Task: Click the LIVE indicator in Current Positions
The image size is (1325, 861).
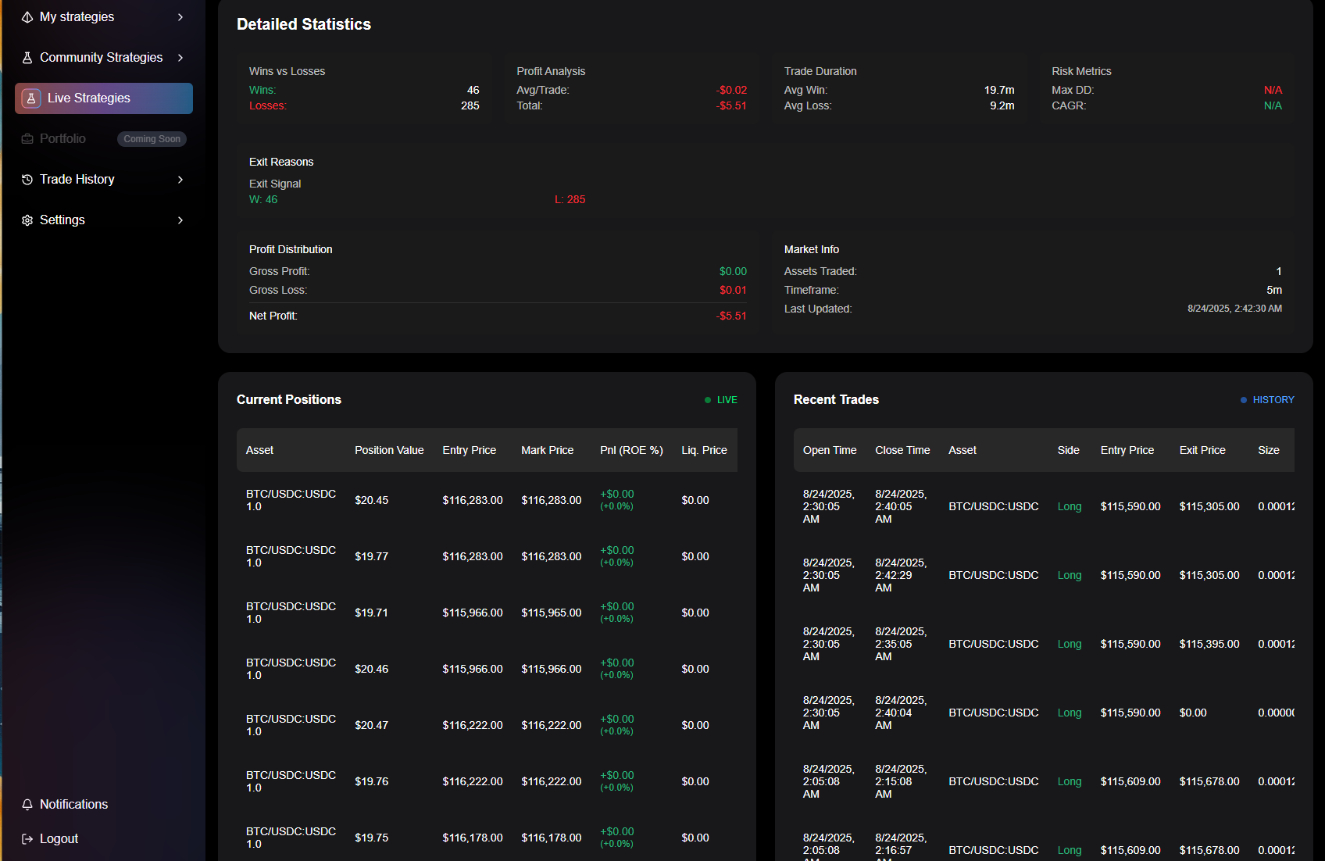Action: (x=727, y=400)
